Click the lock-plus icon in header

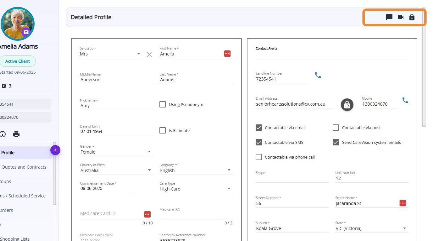(x=412, y=17)
